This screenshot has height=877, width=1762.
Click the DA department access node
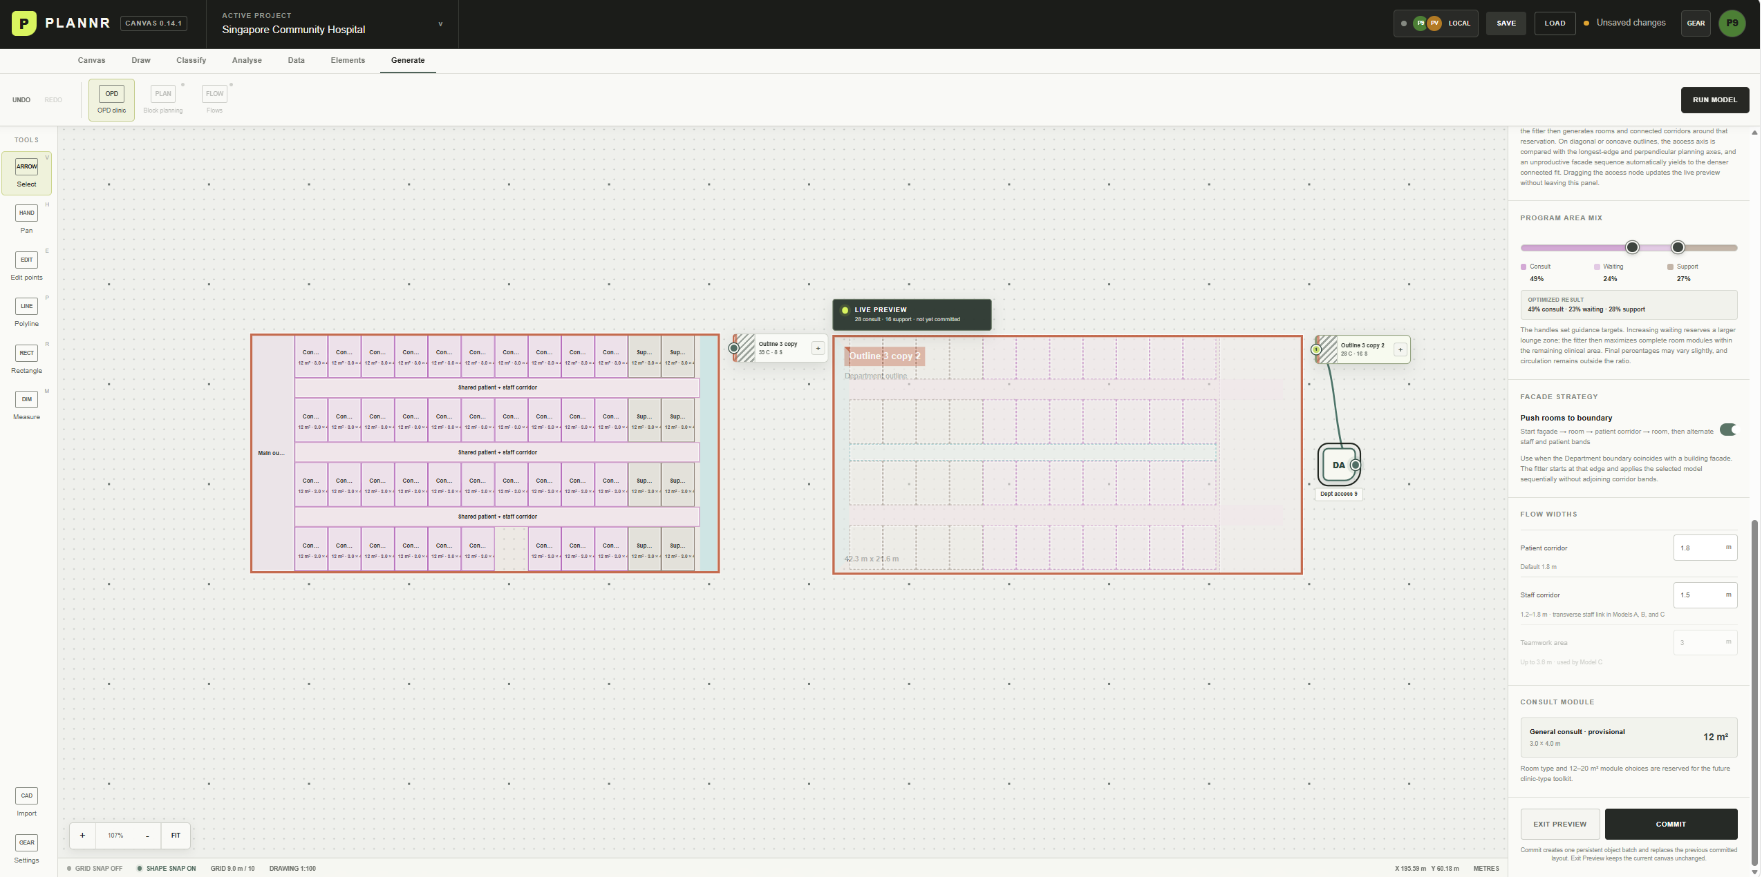point(1339,465)
